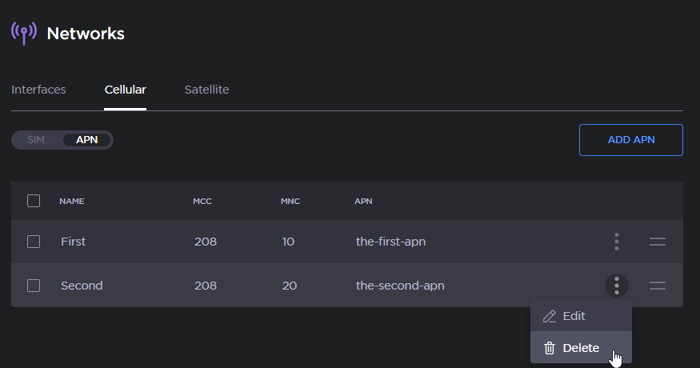Open the Satellite tab
Image resolution: width=700 pixels, height=368 pixels.
(x=206, y=90)
